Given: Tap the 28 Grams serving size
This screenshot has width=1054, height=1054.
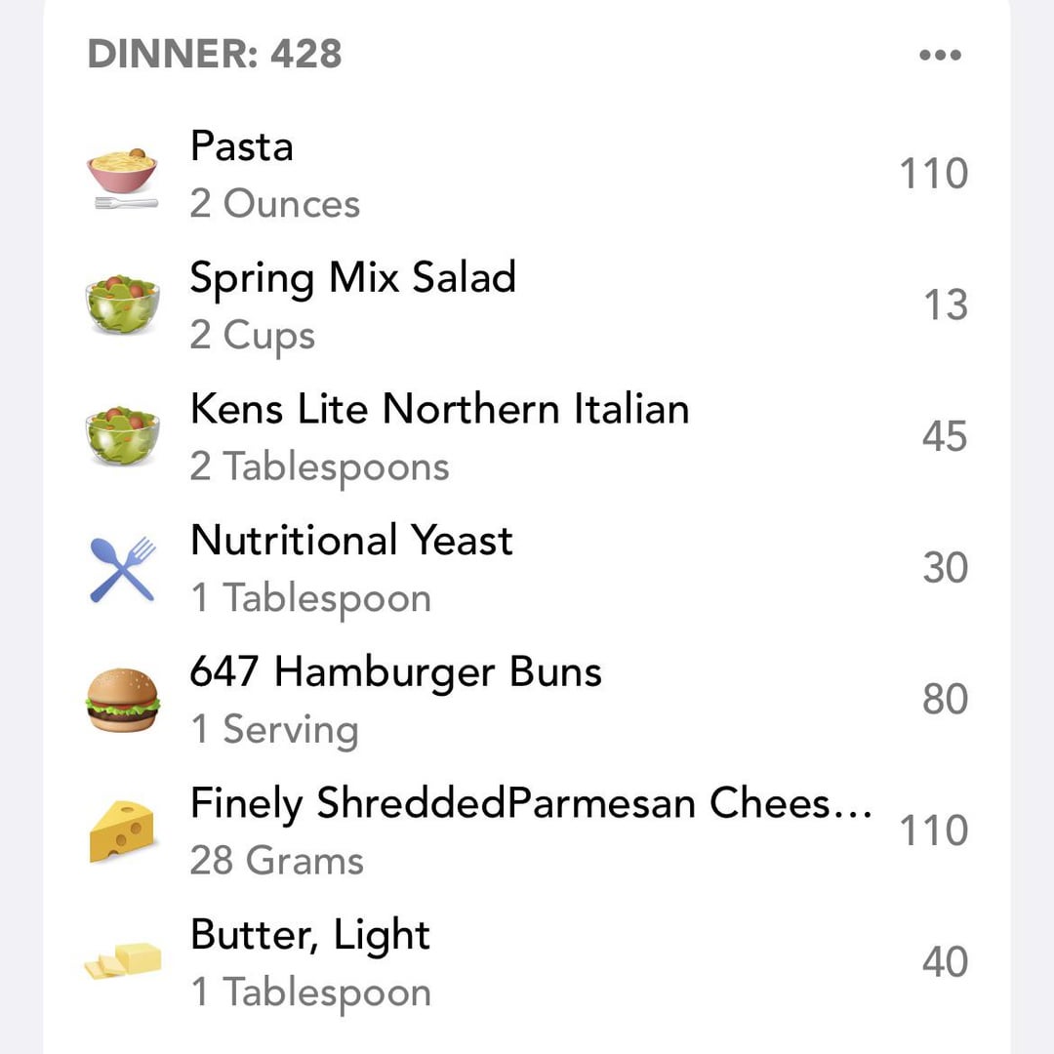Looking at the screenshot, I should point(276,861).
